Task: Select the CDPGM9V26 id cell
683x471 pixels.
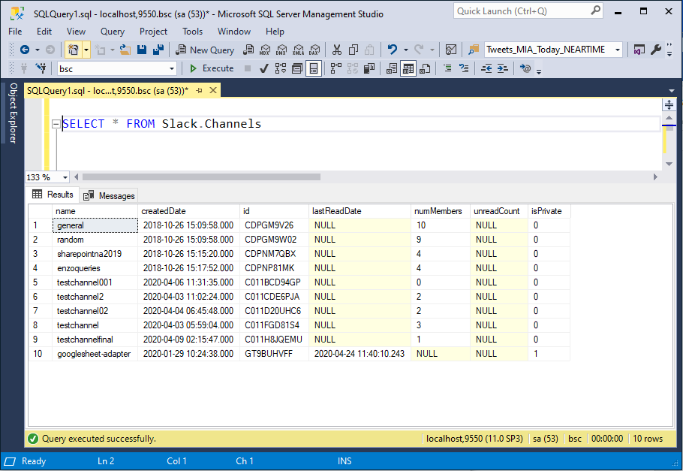Action: (x=275, y=225)
